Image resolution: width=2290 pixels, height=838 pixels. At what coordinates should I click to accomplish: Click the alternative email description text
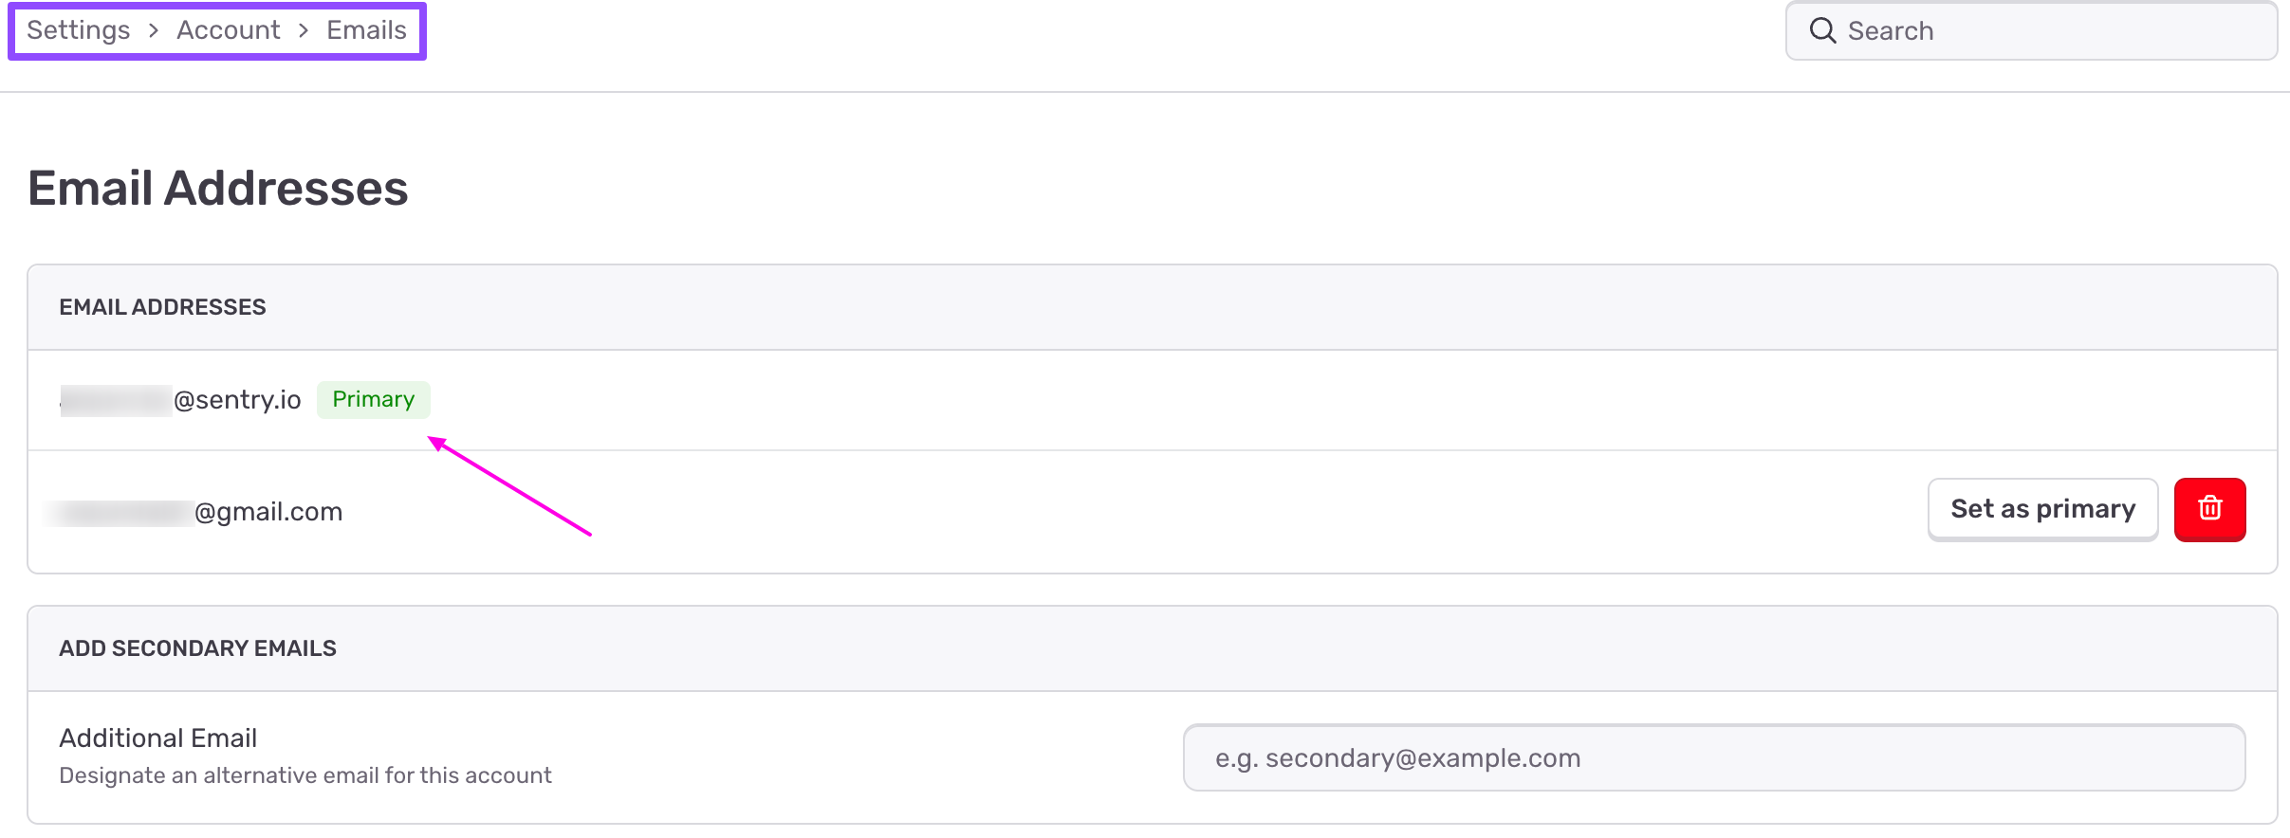point(305,775)
